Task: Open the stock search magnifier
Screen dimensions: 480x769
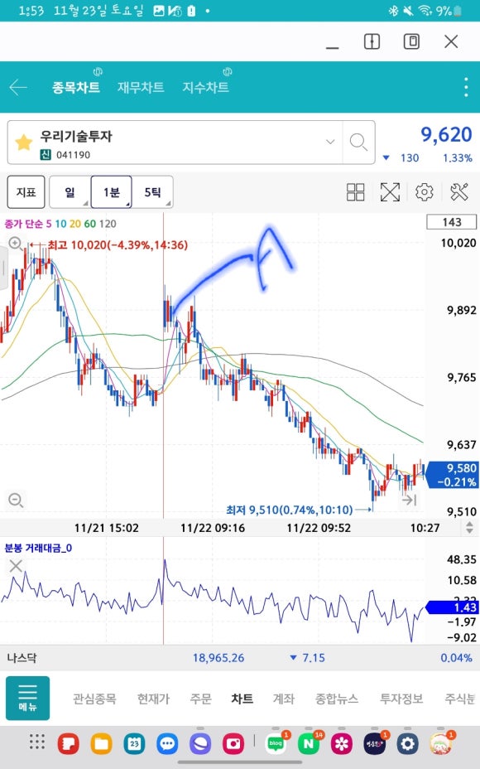Action: (358, 143)
